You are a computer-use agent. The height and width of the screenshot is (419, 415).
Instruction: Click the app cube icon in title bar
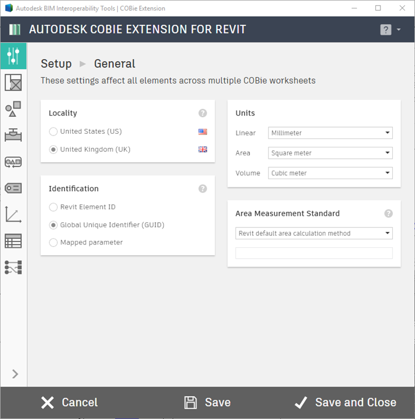[x=9, y=8]
